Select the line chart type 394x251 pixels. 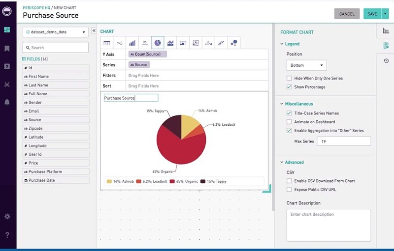point(120,43)
